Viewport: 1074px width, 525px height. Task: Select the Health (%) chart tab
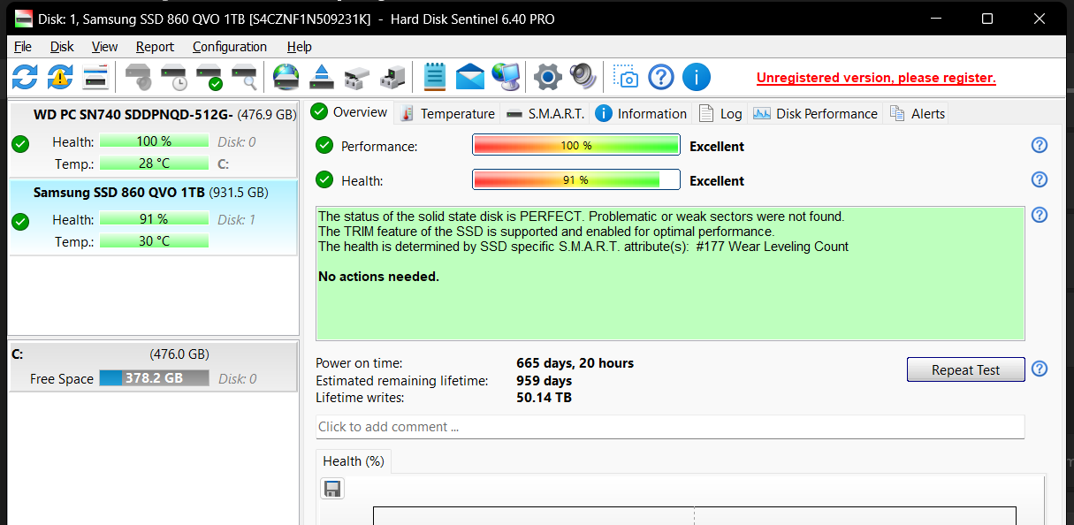353,461
